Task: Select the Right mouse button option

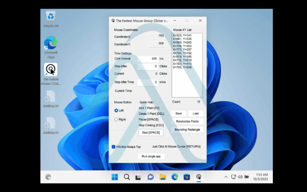Action: coord(120,120)
